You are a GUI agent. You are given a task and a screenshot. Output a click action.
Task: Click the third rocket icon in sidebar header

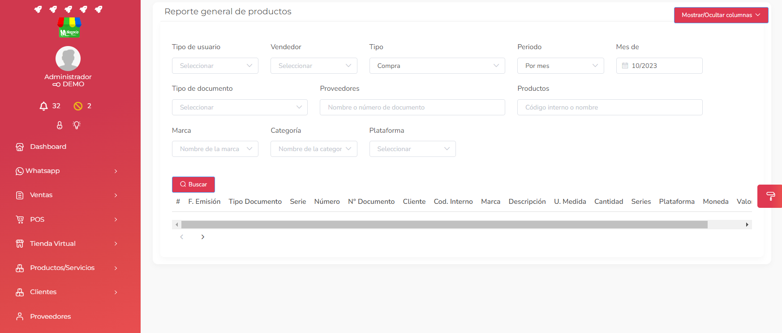pyautogui.click(x=68, y=9)
